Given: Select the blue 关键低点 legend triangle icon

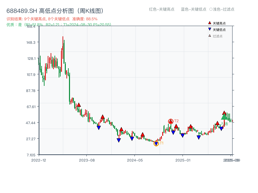Looking at the screenshot, I should pyautogui.click(x=210, y=30).
